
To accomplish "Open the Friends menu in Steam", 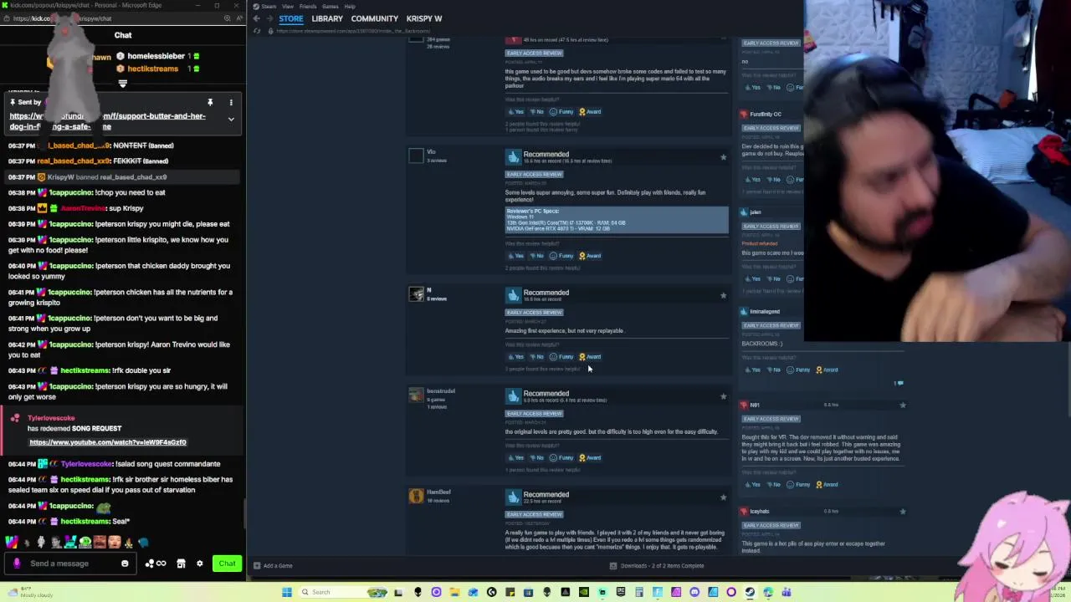I will pyautogui.click(x=308, y=6).
